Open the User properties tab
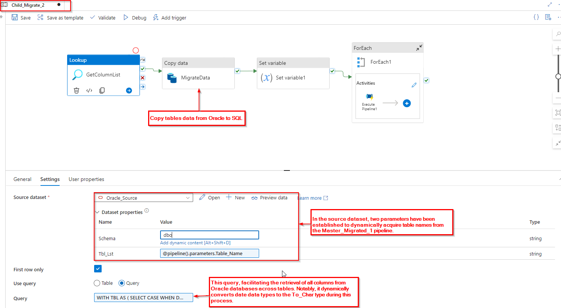The width and height of the screenshot is (561, 308). tap(86, 179)
